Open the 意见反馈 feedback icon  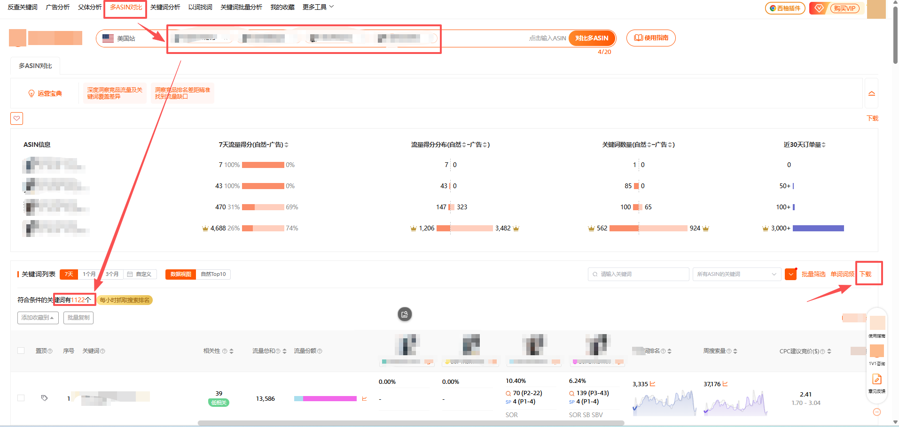876,380
